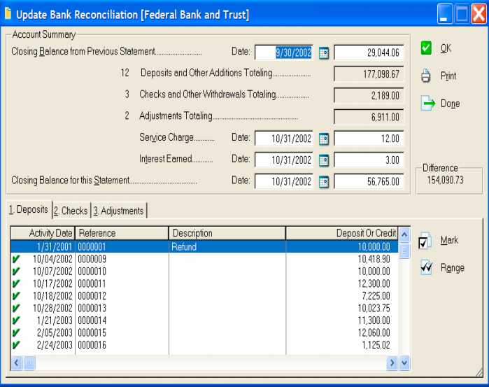The height and width of the screenshot is (387, 489).
Task: Click the Reference column header
Action: (x=122, y=233)
